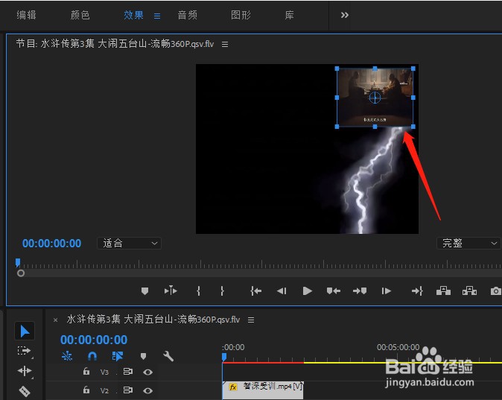Toggle V3 sync lock
502x400 pixels.
click(128, 372)
